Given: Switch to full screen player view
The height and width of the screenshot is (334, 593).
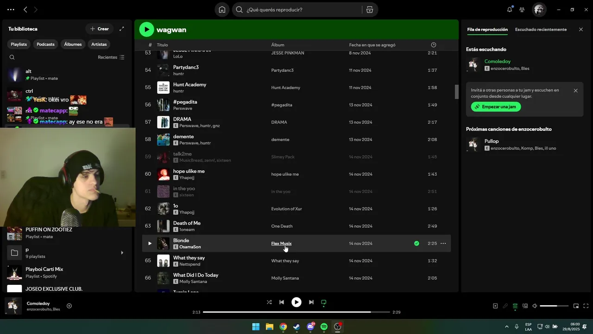Looking at the screenshot, I should click(586, 306).
